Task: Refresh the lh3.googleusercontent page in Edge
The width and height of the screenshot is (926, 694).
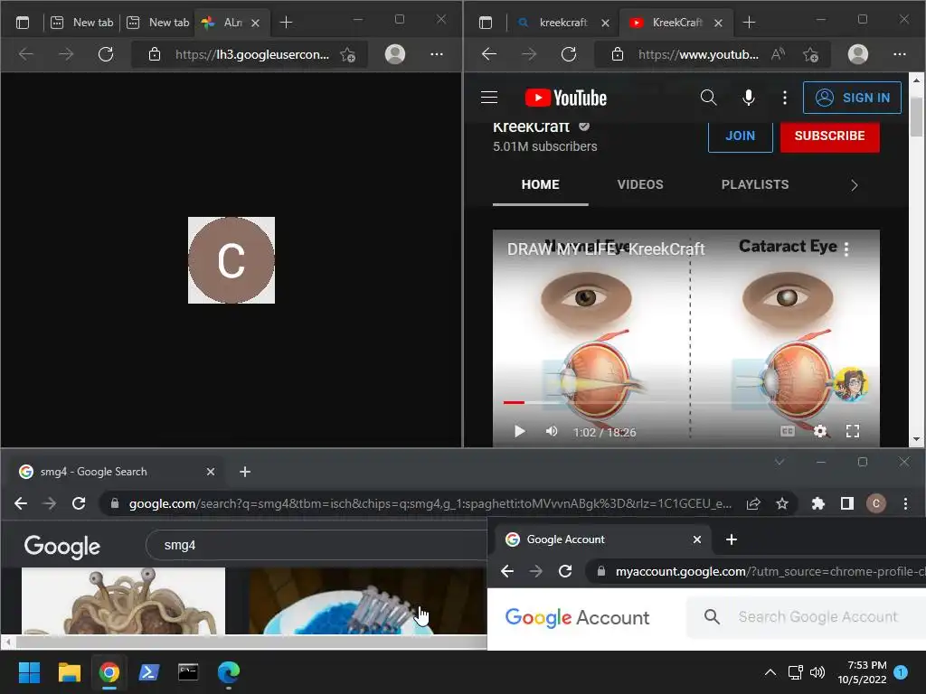Action: (106, 54)
